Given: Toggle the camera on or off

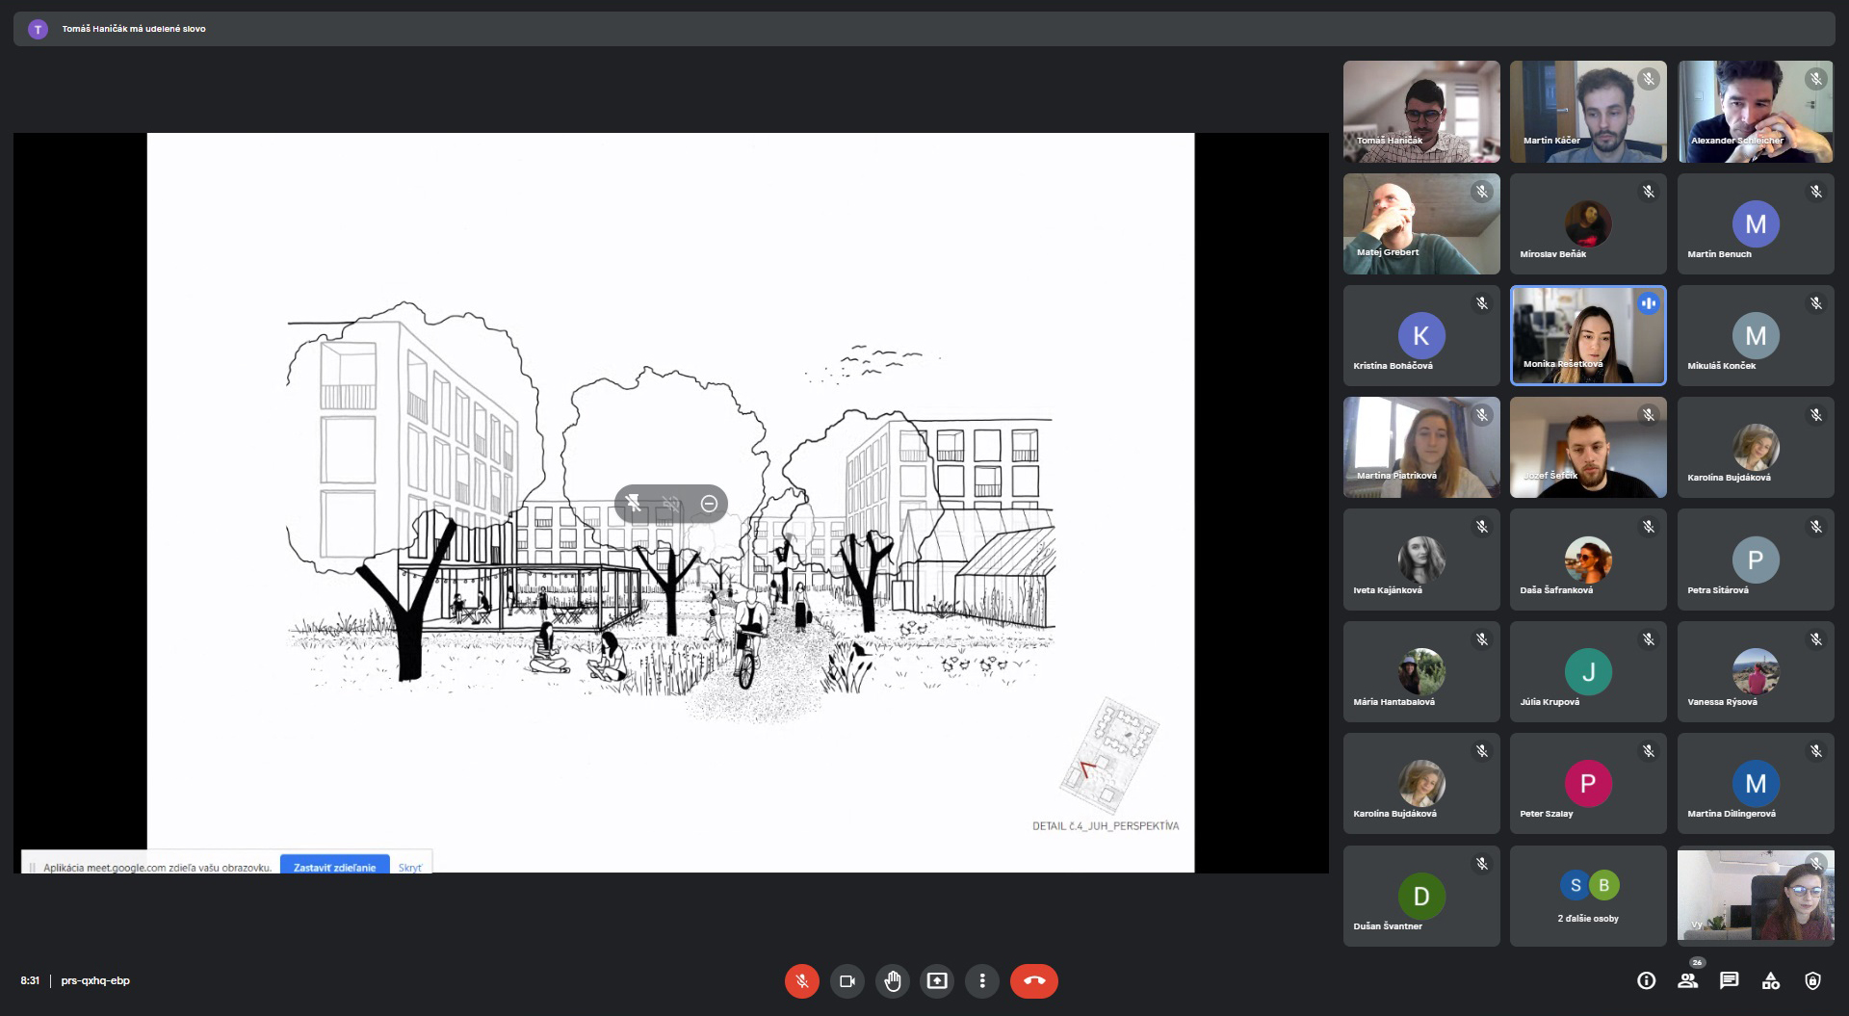Looking at the screenshot, I should coord(846,980).
